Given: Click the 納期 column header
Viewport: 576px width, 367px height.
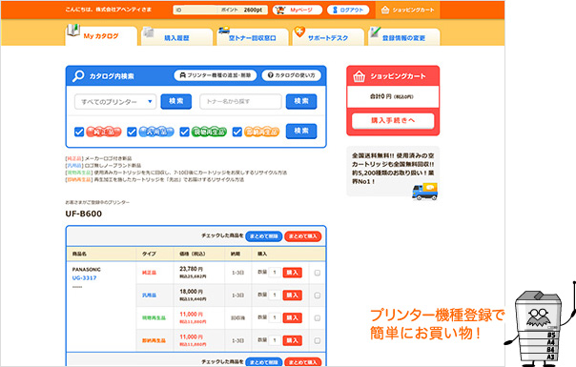Looking at the screenshot, I should (236, 254).
